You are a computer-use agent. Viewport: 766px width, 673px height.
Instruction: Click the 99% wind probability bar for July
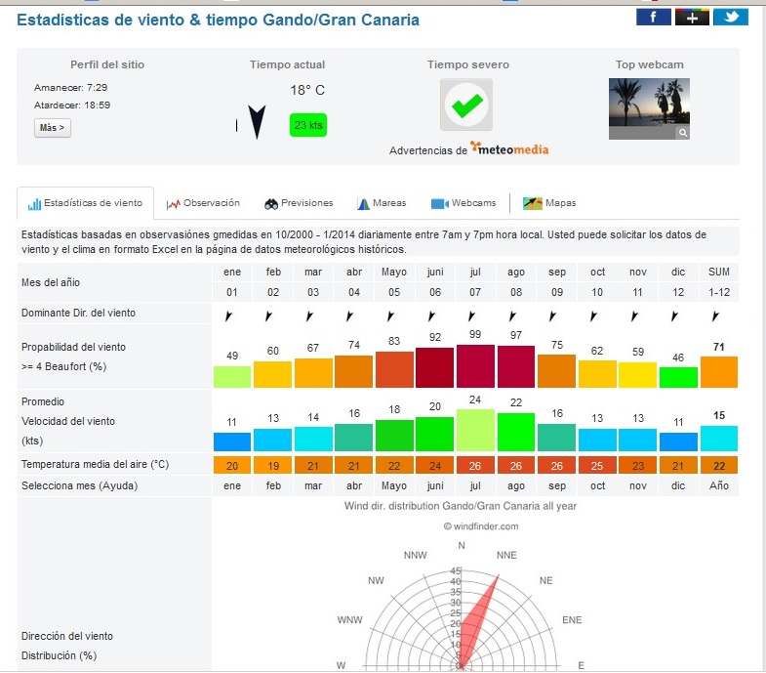[475, 366]
